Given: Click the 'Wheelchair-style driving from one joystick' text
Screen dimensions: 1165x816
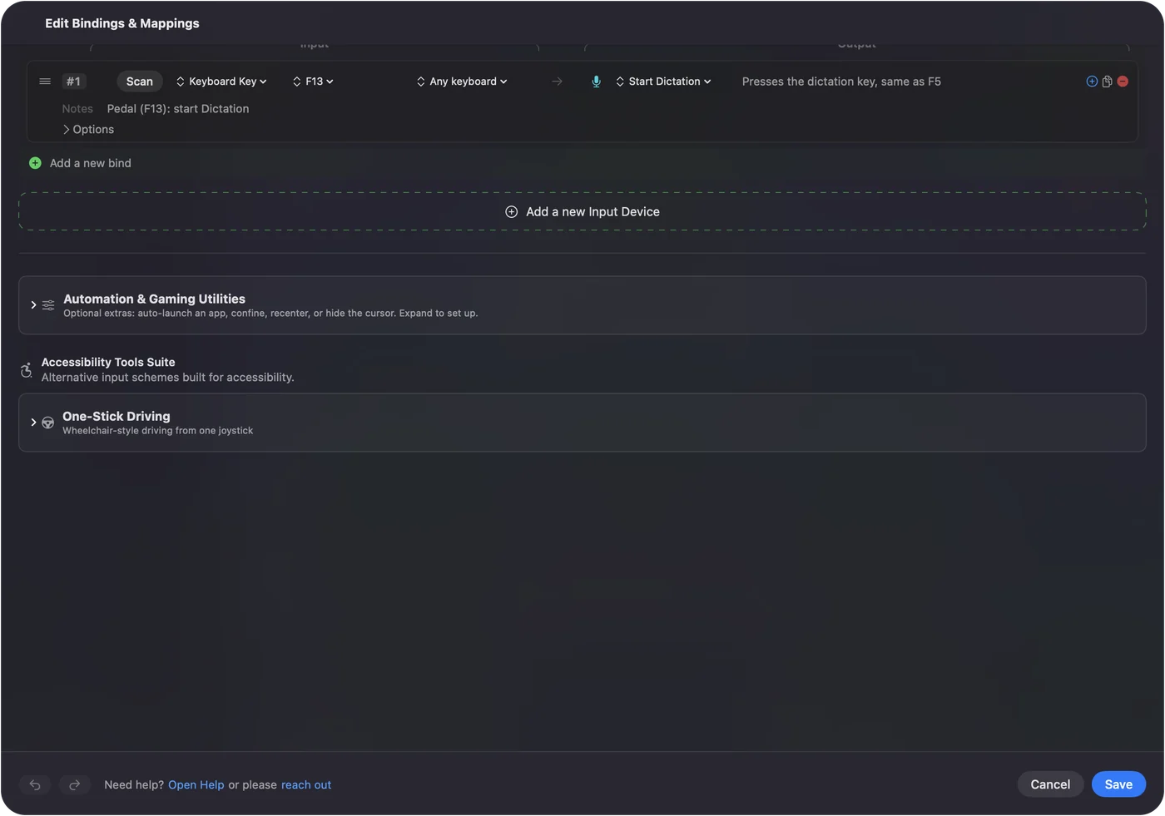Looking at the screenshot, I should click(158, 431).
